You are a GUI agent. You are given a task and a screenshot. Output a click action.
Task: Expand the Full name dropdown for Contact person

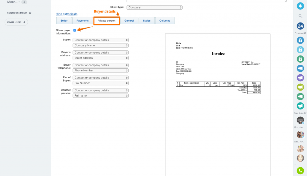100,96
